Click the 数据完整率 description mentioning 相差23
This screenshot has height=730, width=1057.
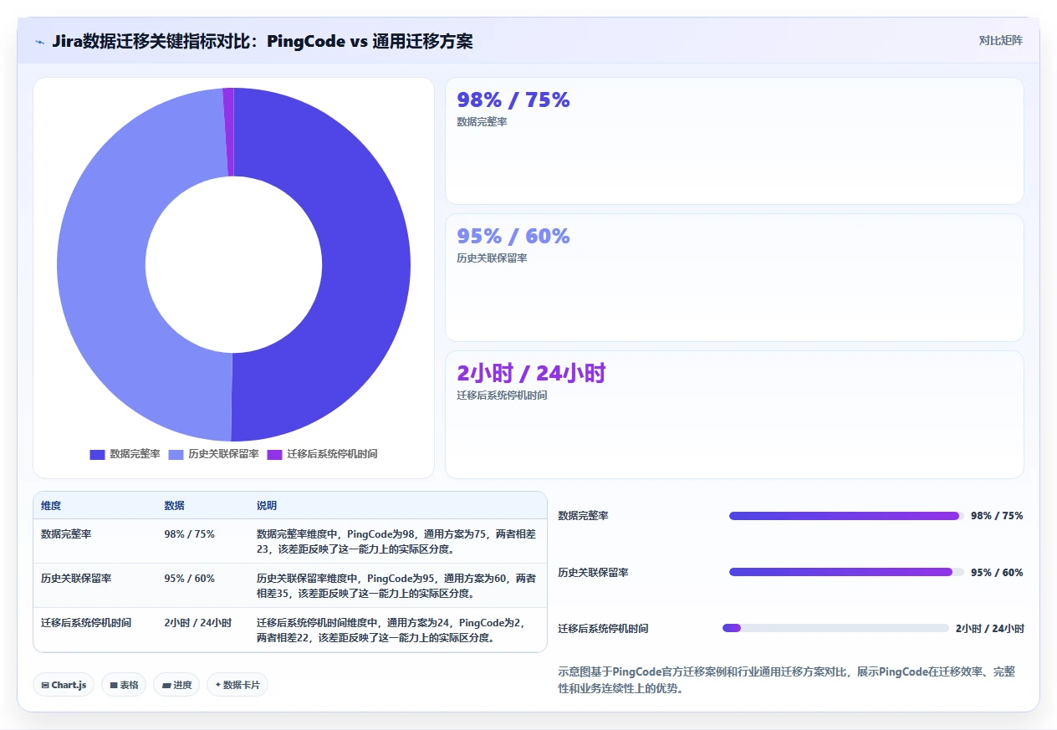tap(396, 541)
